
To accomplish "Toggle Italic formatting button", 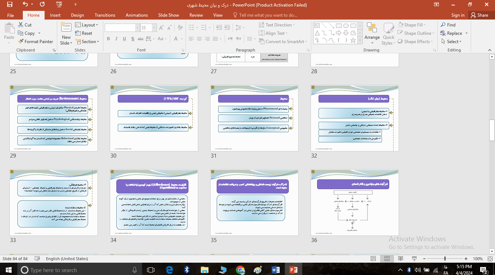I will [116, 39].
